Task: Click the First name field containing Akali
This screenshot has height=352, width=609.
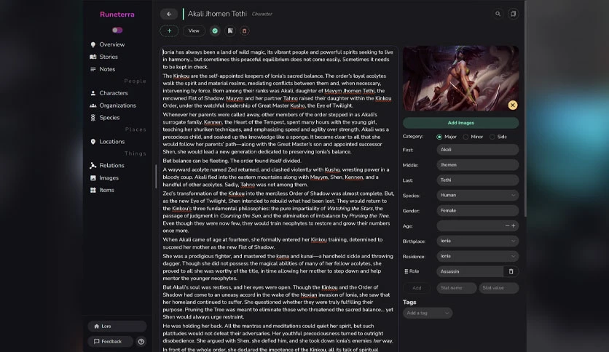Action: tap(477, 149)
